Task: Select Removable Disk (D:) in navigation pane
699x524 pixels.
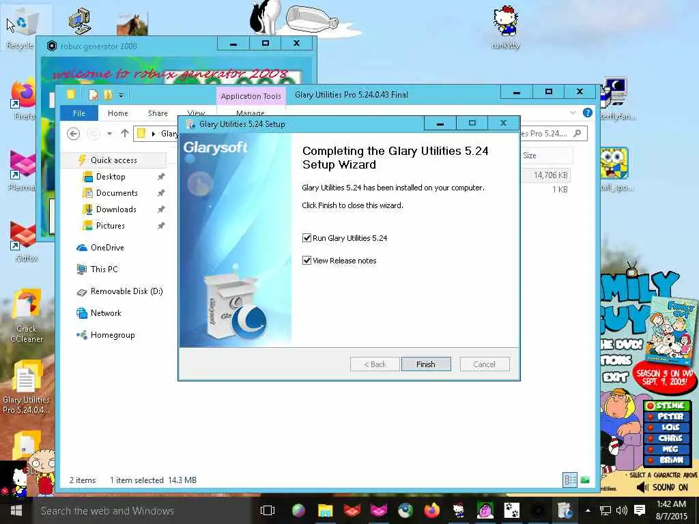Action: click(126, 291)
